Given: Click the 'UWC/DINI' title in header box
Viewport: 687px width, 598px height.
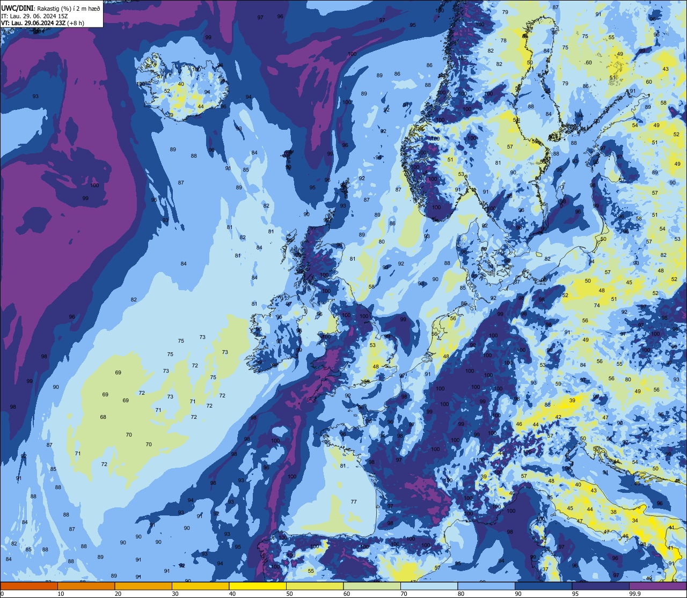Looking at the screenshot, I should [x=17, y=8].
